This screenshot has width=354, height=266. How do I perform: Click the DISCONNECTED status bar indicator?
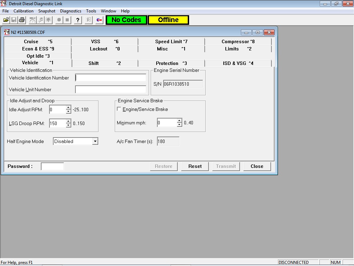click(298, 262)
